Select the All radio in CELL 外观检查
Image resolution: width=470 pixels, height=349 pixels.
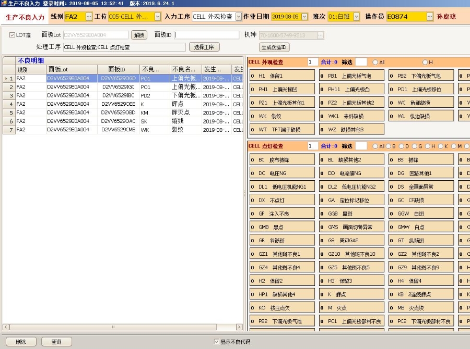375,62
